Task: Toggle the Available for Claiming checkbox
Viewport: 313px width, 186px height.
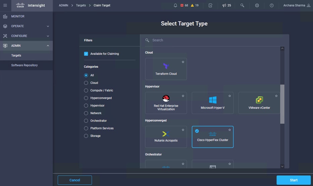Action: [x=86, y=54]
